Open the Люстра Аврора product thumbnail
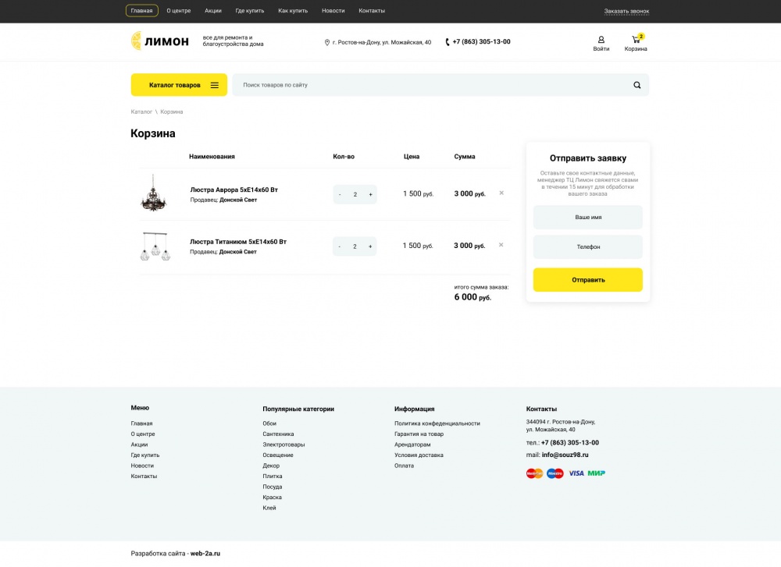Image resolution: width=781 pixels, height=567 pixels. pos(153,193)
